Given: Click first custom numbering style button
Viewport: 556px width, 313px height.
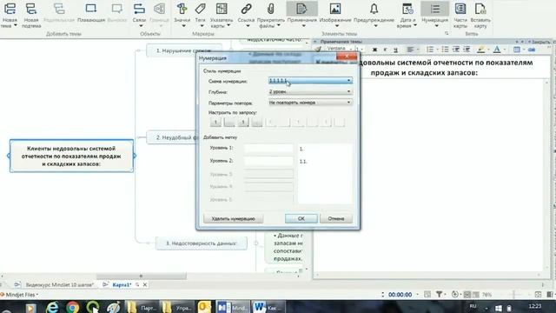Looking at the screenshot, I should pyautogui.click(x=215, y=123).
